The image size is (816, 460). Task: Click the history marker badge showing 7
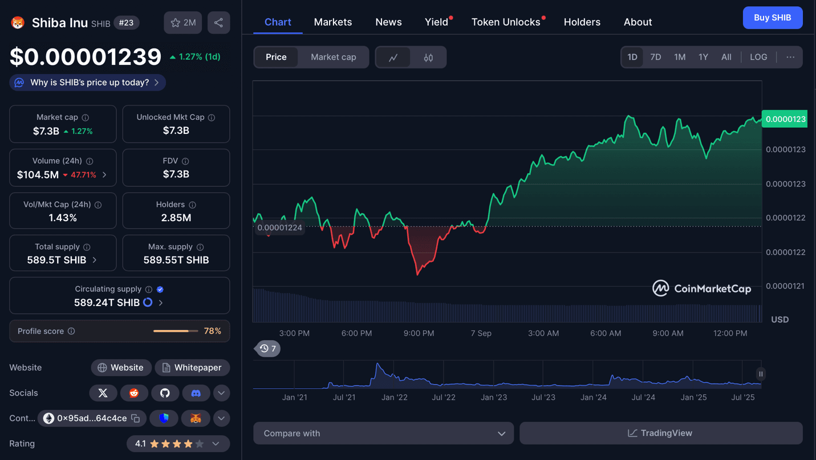click(267, 348)
